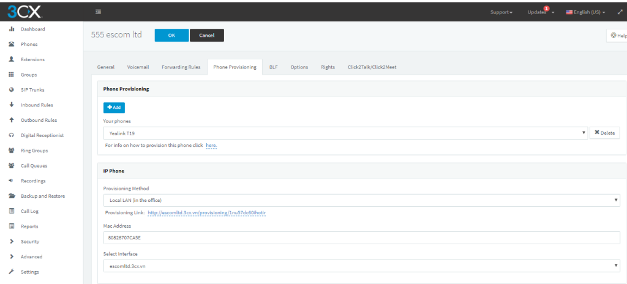Click the Ring Groups people icon
This screenshot has height=284, width=627.
[x=12, y=151]
